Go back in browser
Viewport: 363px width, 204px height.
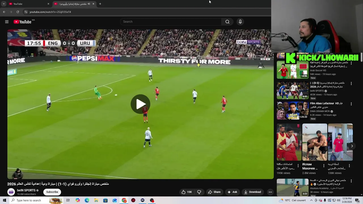pos(4,12)
